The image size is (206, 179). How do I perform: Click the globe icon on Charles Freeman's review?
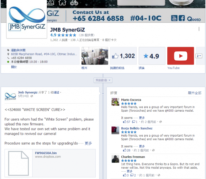[x=159, y=175]
